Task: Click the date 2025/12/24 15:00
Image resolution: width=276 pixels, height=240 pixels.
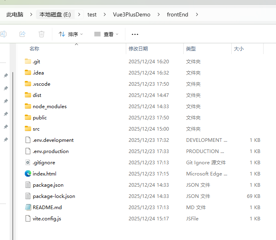Action: [x=149, y=129]
